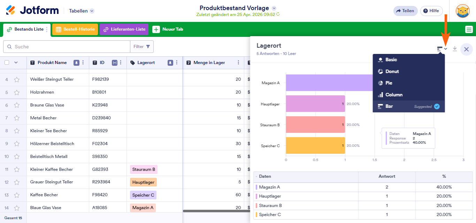The image size is (476, 223).
Task: Click the pin icon in Produkt Name column
Action: click(x=76, y=63)
